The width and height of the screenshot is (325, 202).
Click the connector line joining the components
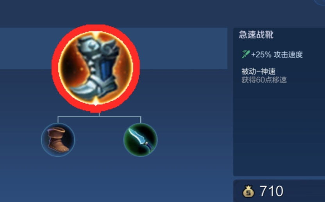(x=99, y=117)
